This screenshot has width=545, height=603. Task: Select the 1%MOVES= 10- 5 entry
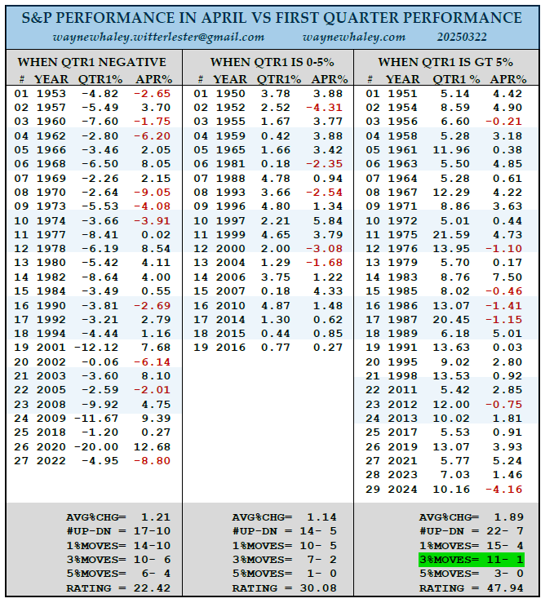point(284,546)
